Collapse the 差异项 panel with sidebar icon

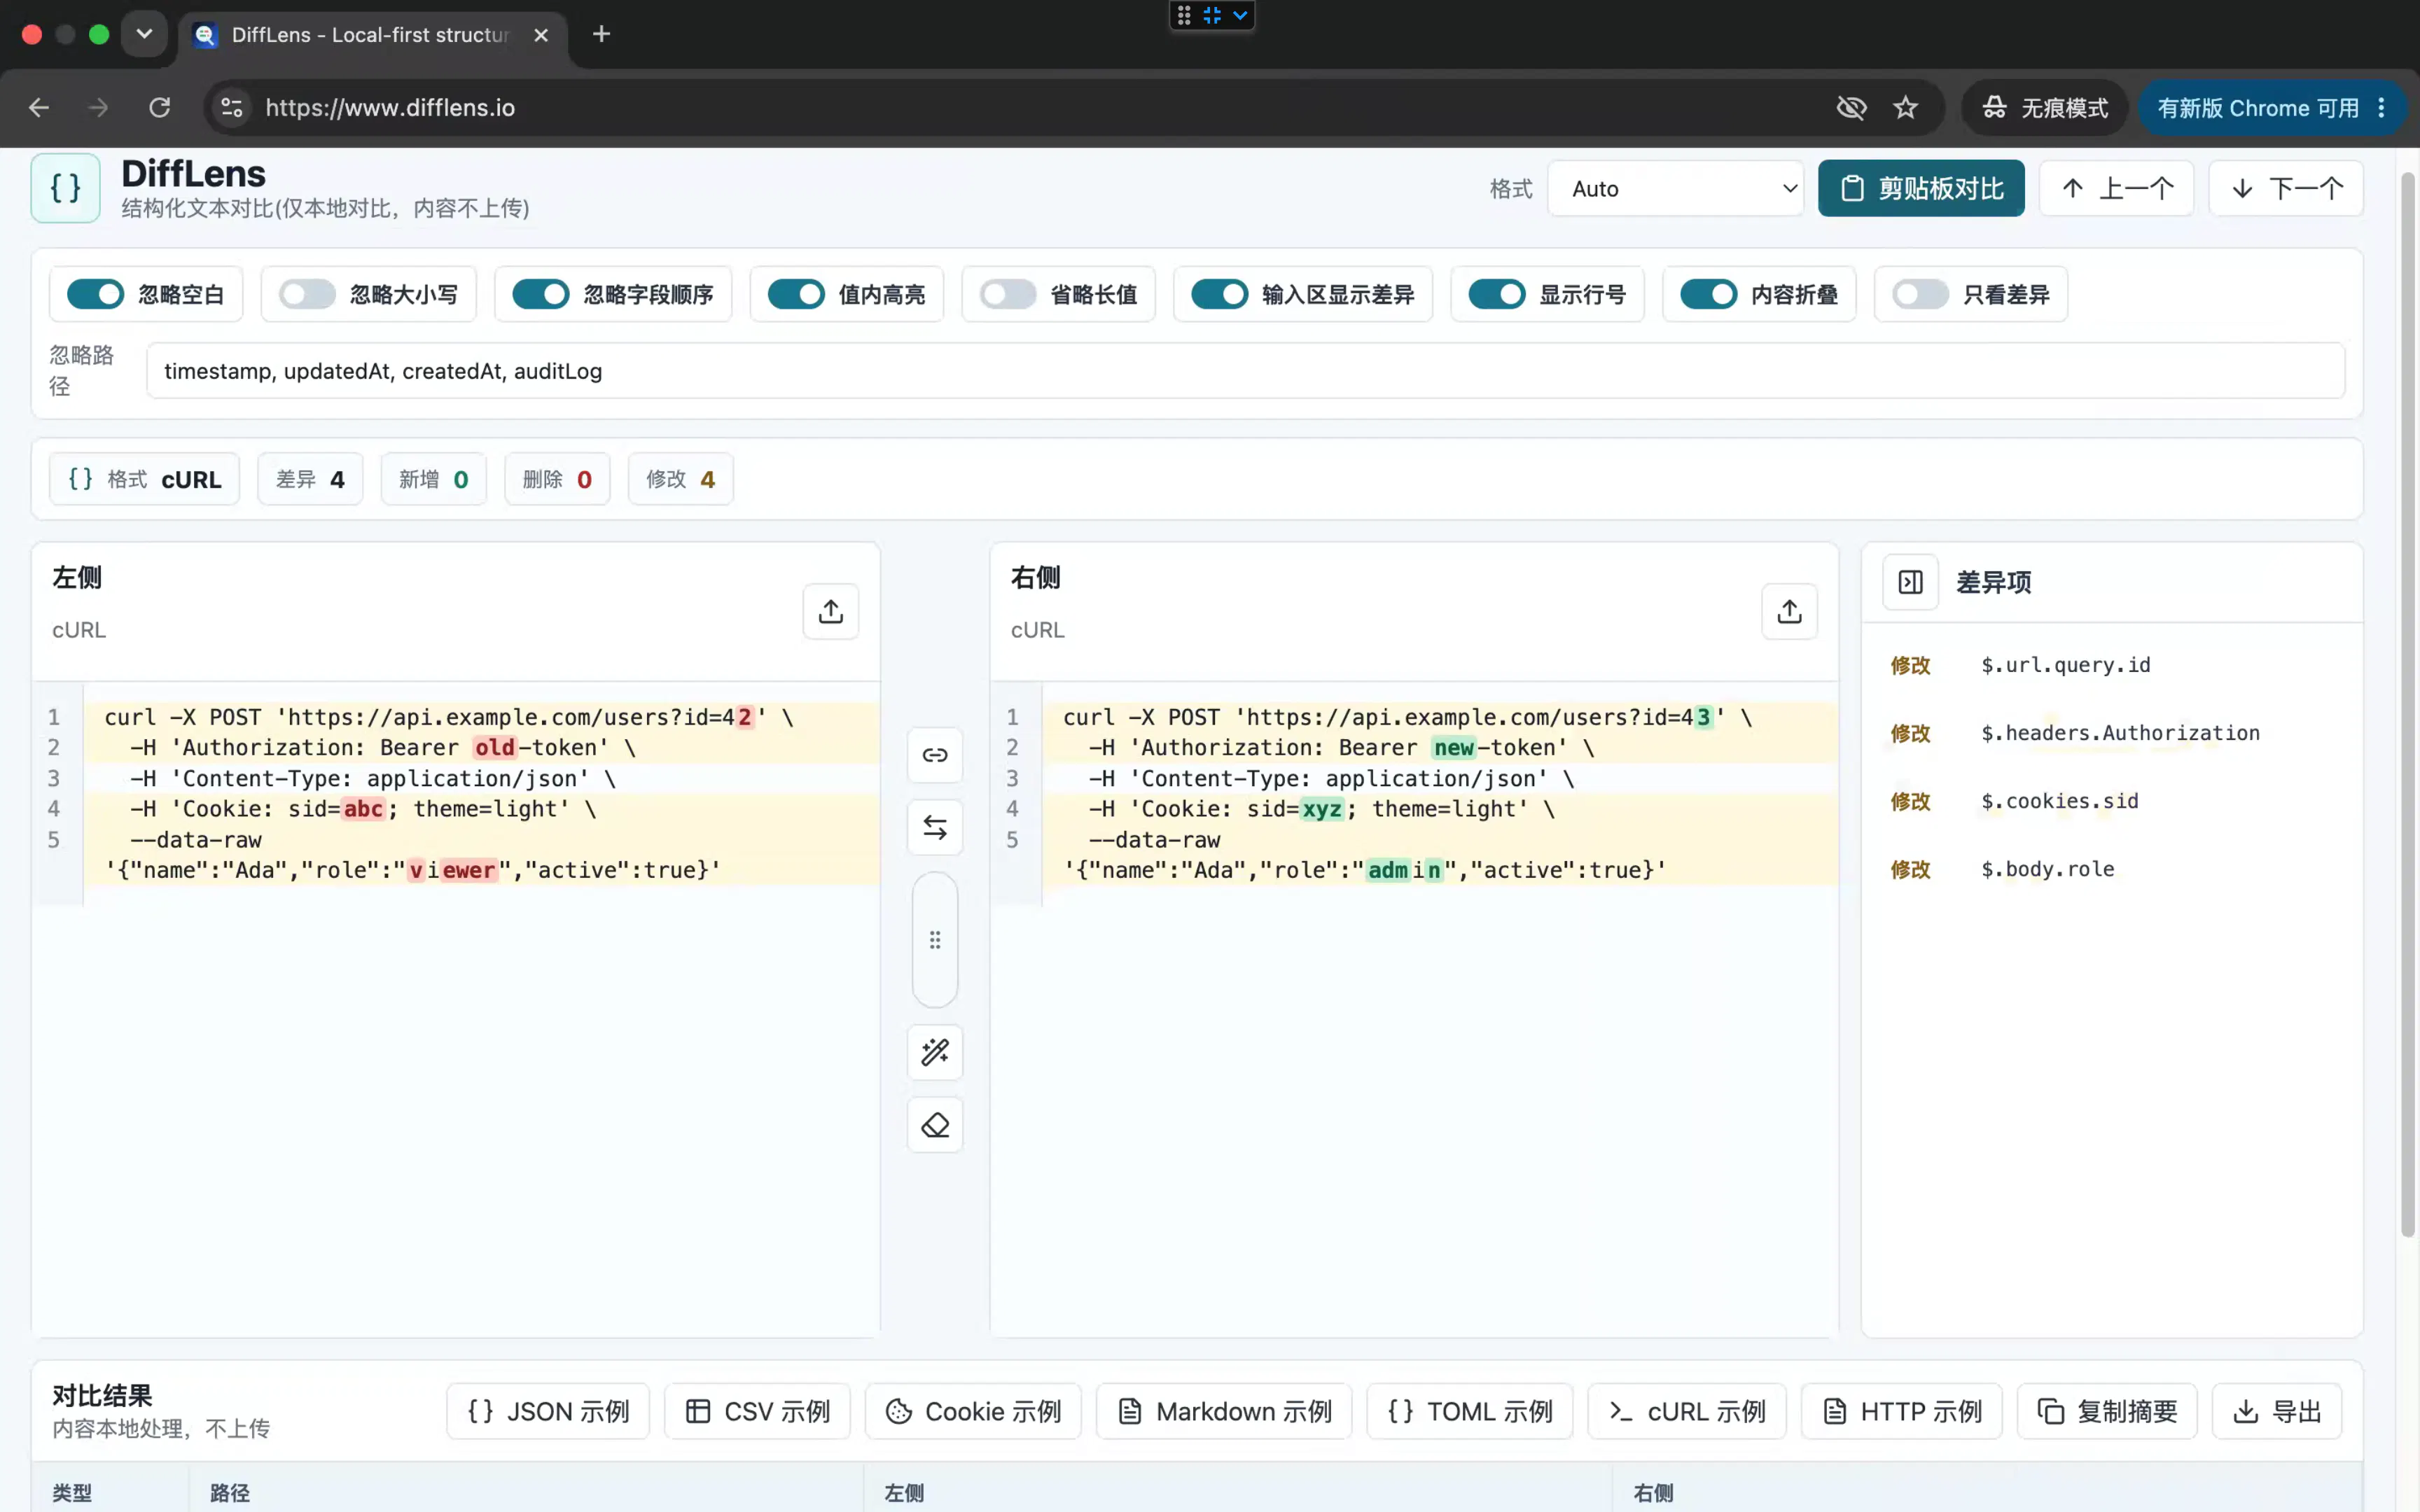pos(1910,582)
